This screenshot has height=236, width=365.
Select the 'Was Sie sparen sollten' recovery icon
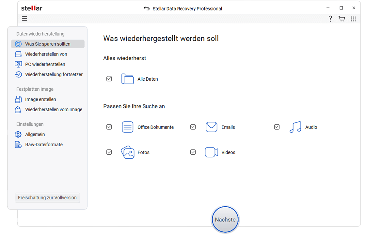[x=19, y=44]
